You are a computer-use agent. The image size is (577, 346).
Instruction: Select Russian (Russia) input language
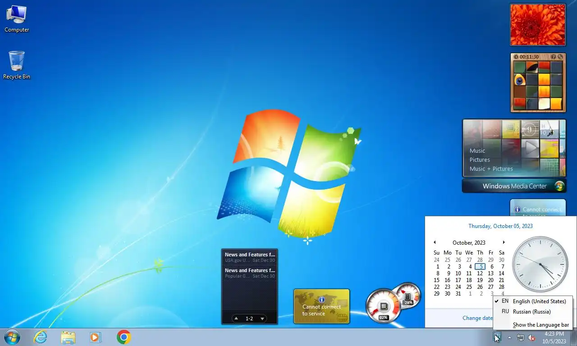pyautogui.click(x=533, y=311)
